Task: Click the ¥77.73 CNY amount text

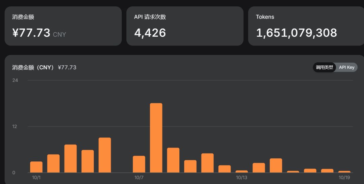Action: (x=39, y=33)
